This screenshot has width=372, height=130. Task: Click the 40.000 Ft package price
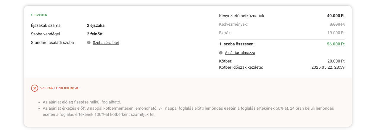click(336, 16)
